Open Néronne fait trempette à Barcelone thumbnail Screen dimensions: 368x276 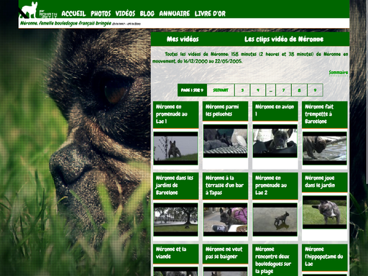point(325,148)
